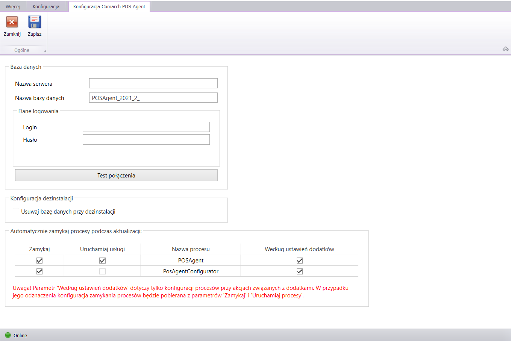
Task: Click the Nazwa serwera label
Action: coord(33,84)
